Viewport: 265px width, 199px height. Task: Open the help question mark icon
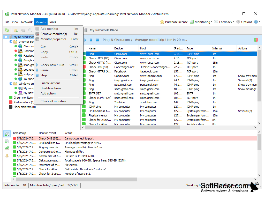click(256, 22)
